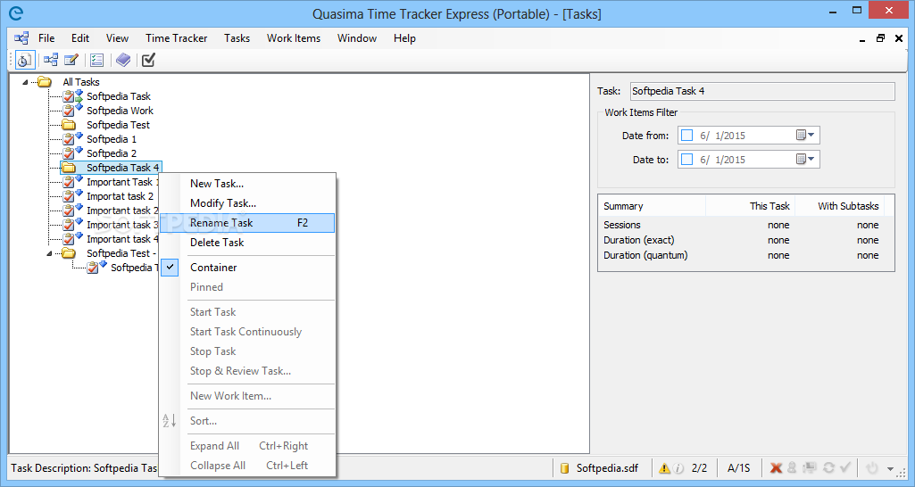Open the checklist toolbar icon
The height and width of the screenshot is (487, 915).
coord(97,60)
